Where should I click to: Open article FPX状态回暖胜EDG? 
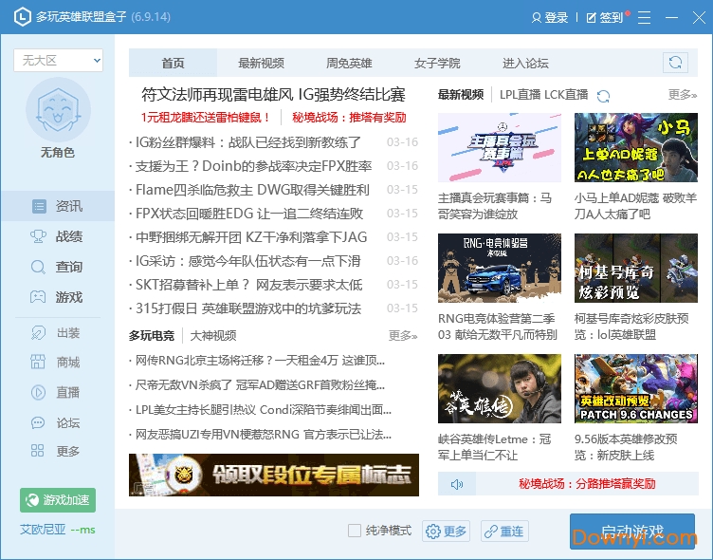[x=249, y=213]
